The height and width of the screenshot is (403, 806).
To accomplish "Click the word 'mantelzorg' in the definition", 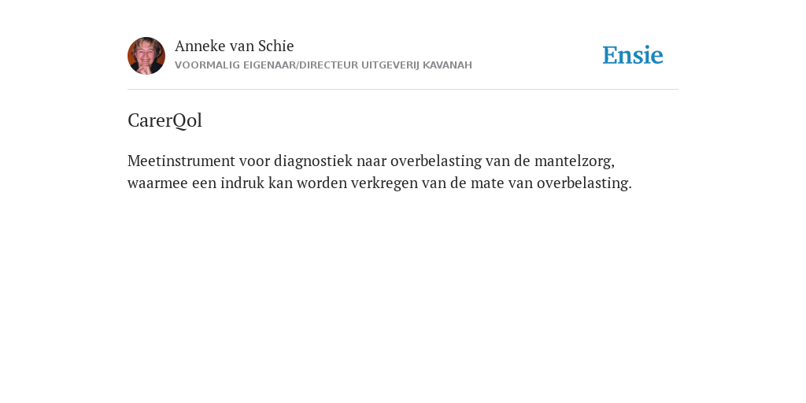I will [x=574, y=161].
